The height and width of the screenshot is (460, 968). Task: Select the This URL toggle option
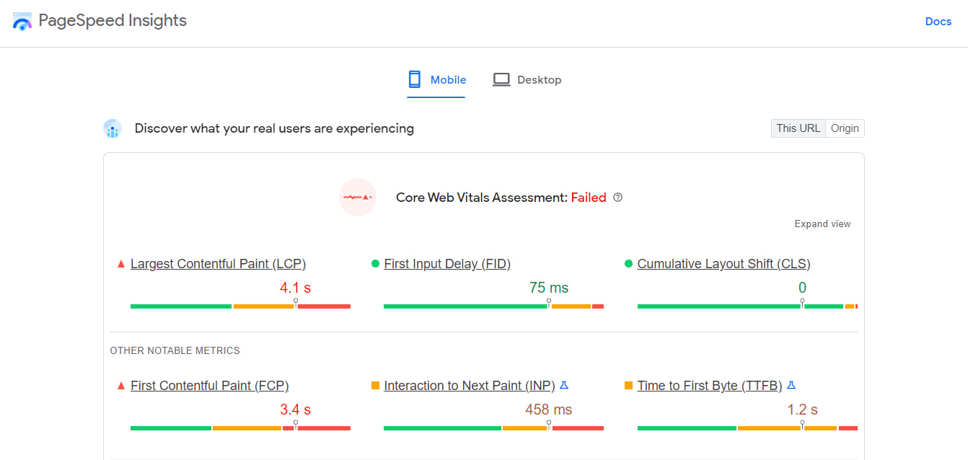(x=798, y=128)
